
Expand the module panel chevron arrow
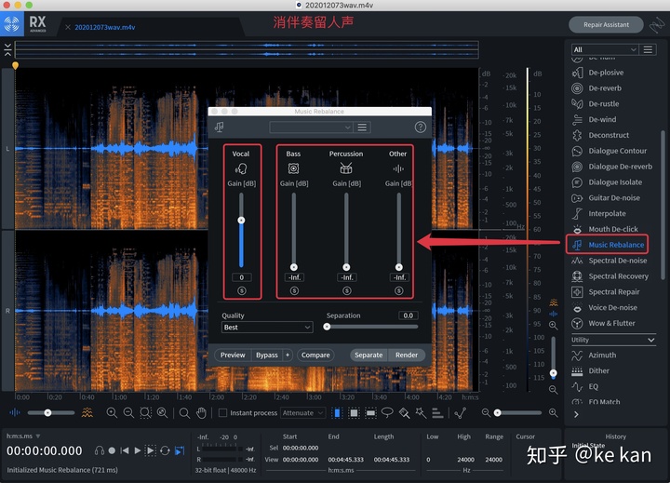click(576, 414)
